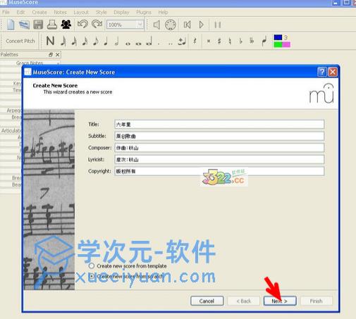Float the Palettes panel
This screenshot has width=356, height=319.
pos(51,55)
